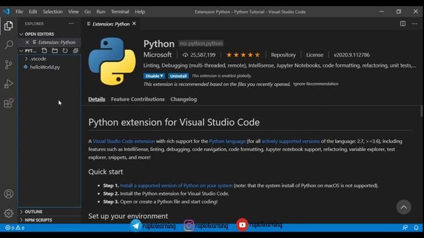Switch to the Details tab
Image resolution: width=424 pixels, height=238 pixels.
click(x=97, y=99)
